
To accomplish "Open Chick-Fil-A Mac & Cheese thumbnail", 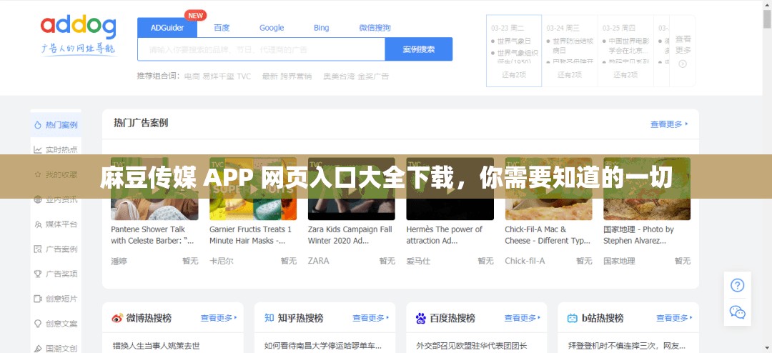I will click(548, 189).
